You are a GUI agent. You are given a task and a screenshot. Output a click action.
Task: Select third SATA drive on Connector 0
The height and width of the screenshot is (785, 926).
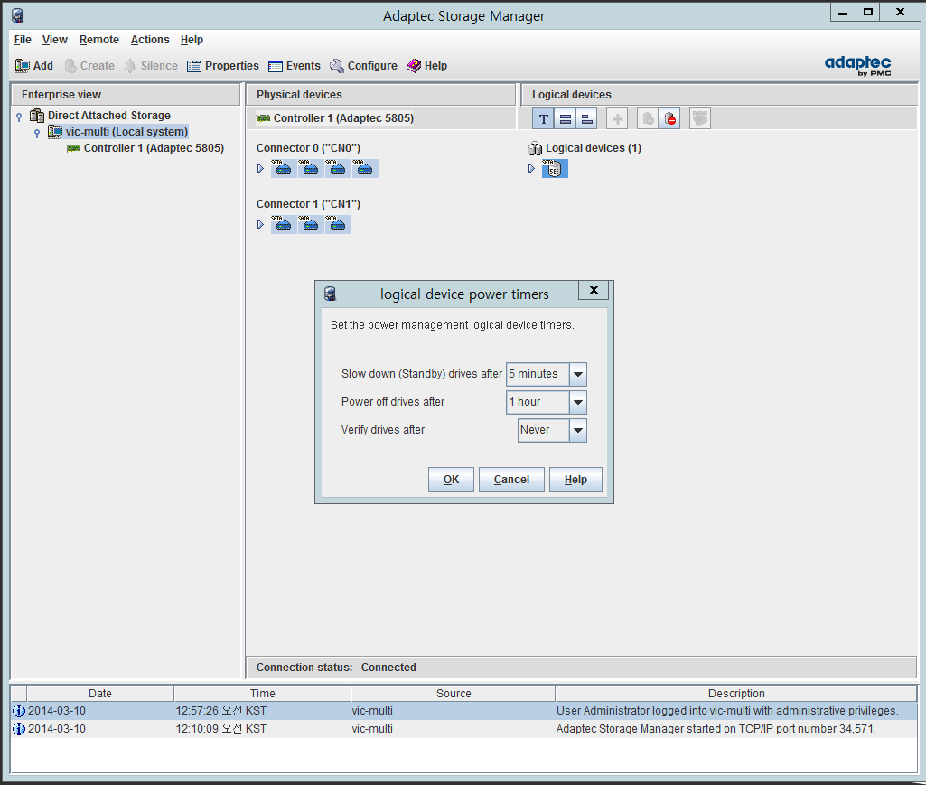(x=338, y=168)
